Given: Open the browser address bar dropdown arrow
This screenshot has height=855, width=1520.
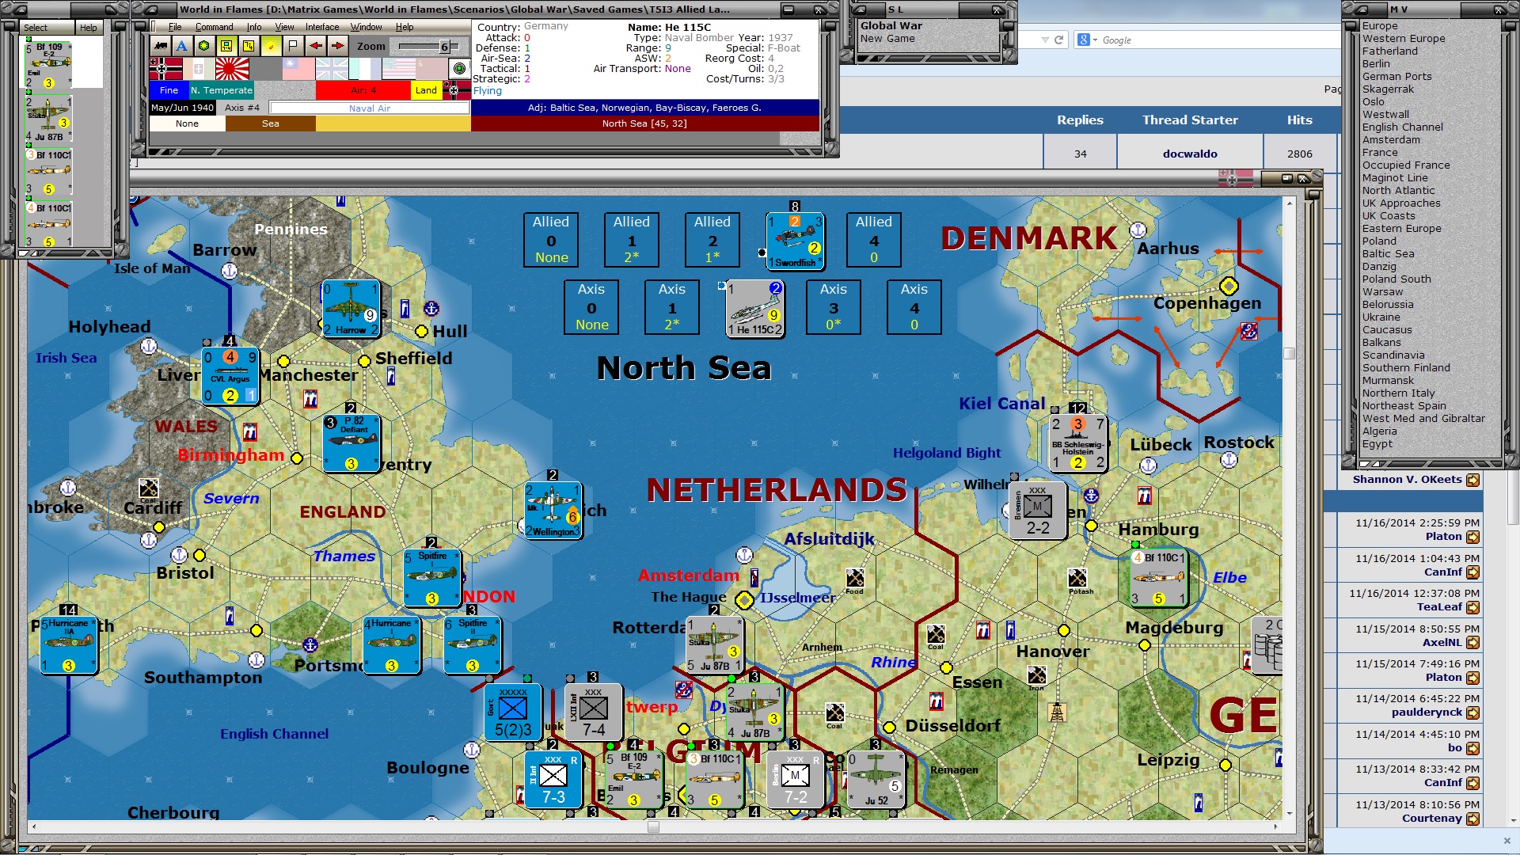Looking at the screenshot, I should click(1045, 40).
